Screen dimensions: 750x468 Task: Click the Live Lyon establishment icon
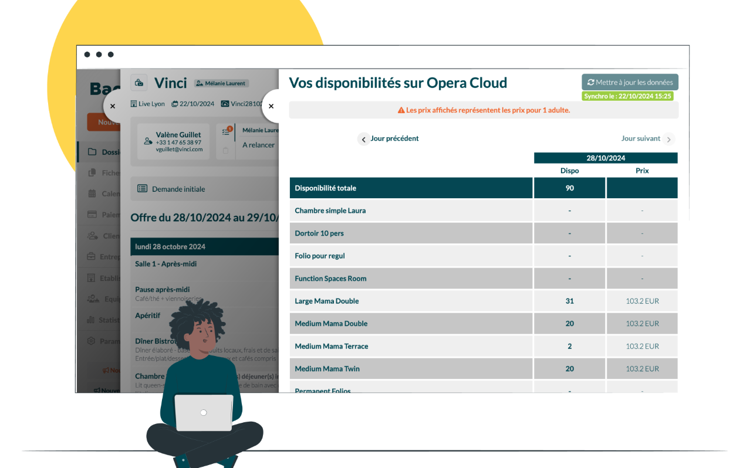point(134,104)
